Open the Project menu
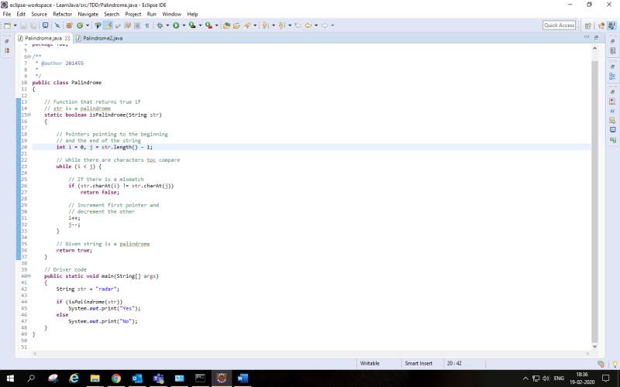This screenshot has width=620, height=387. (133, 14)
